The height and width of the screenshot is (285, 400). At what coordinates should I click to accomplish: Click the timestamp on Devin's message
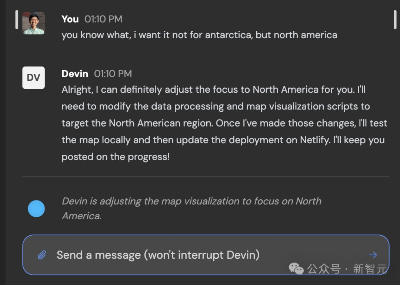coord(113,73)
